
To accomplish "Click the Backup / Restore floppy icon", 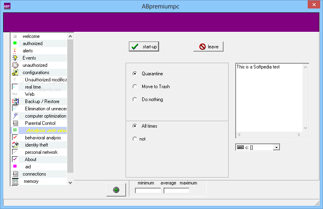I will click(x=15, y=101).
